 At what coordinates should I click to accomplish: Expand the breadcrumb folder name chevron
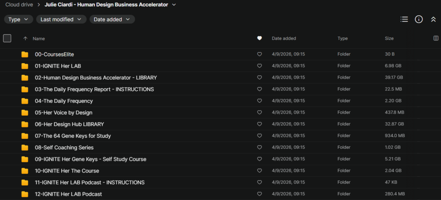coord(174,5)
